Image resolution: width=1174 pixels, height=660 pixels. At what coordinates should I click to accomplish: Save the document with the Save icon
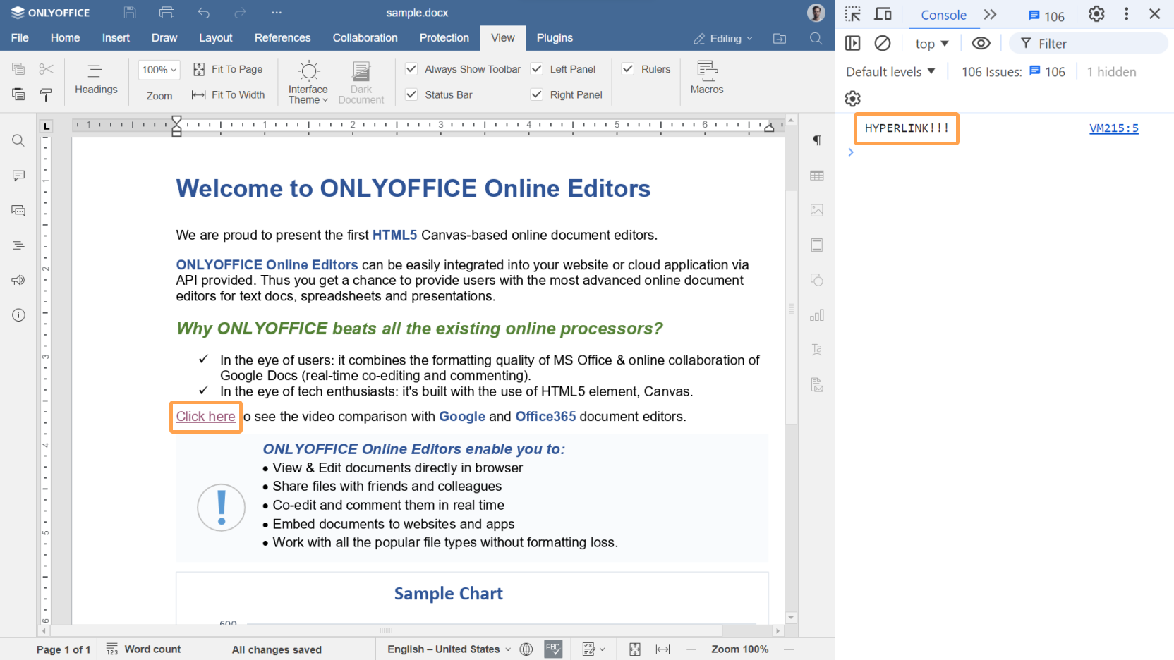pyautogui.click(x=130, y=13)
